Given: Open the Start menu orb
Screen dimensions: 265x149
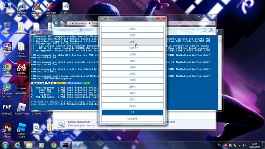Looking at the screenshot, I should pyautogui.click(x=5, y=145).
